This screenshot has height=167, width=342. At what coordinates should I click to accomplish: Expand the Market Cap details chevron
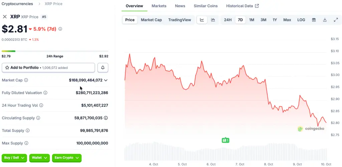[x=106, y=80]
